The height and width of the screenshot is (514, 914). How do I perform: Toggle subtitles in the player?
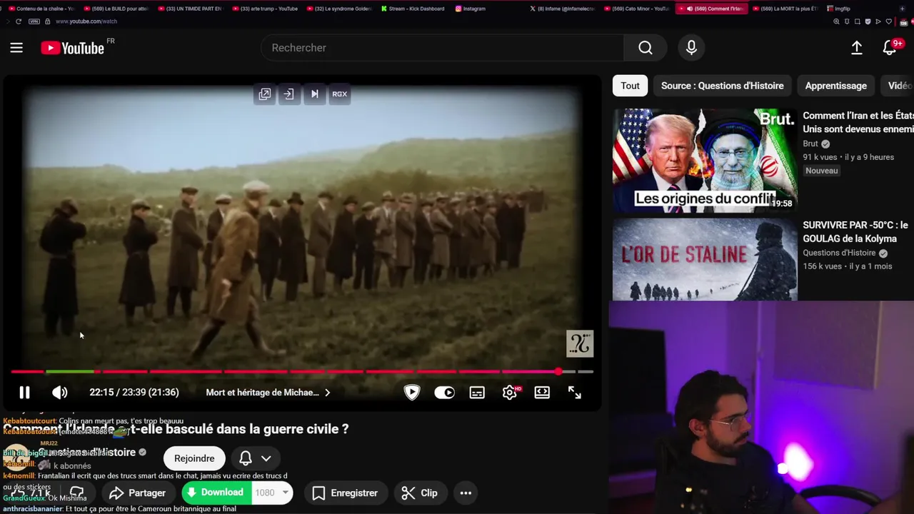click(477, 393)
